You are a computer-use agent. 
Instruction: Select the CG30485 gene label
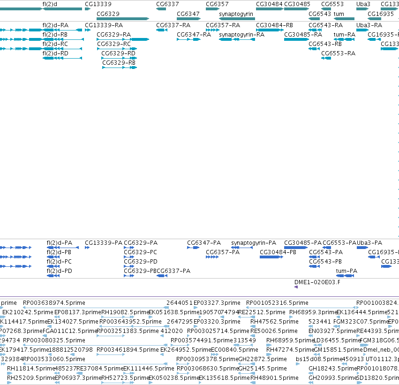click(297, 4)
